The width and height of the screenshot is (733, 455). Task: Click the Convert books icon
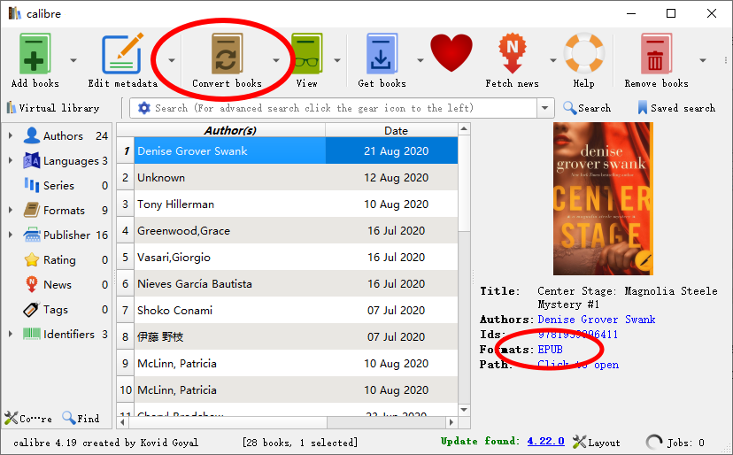pyautogui.click(x=227, y=54)
